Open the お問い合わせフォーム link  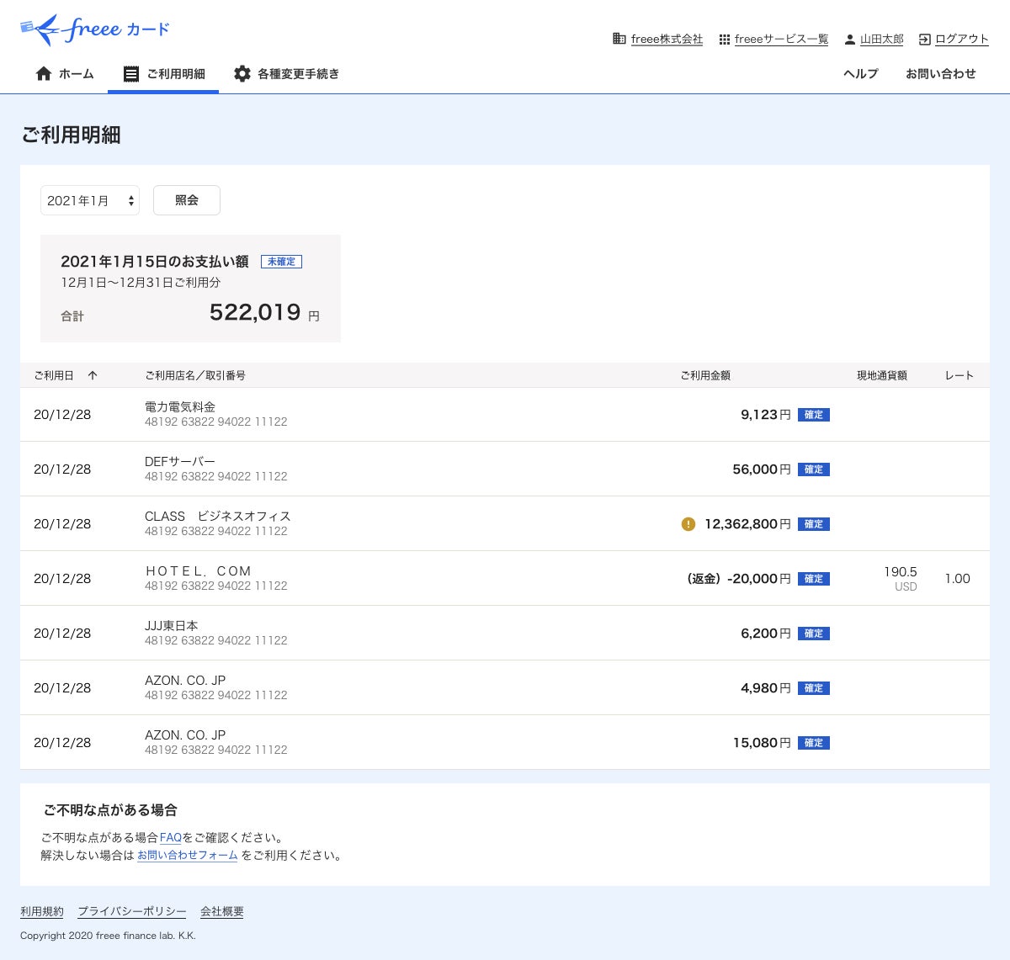click(x=188, y=856)
